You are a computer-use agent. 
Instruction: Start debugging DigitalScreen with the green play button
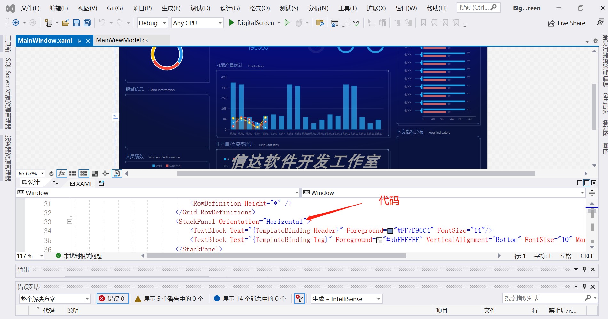pos(231,23)
